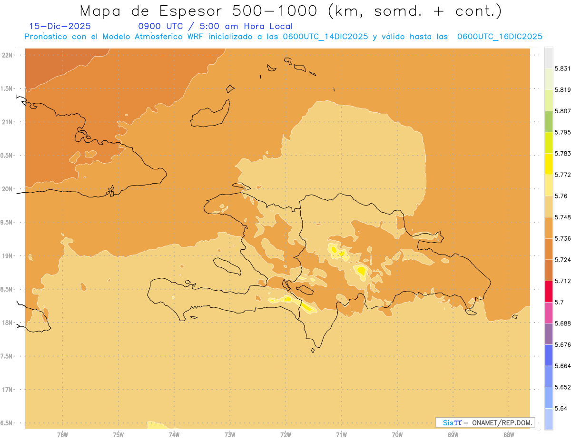Click the longitude label '74W'
This screenshot has width=571, height=441.
coord(174,434)
